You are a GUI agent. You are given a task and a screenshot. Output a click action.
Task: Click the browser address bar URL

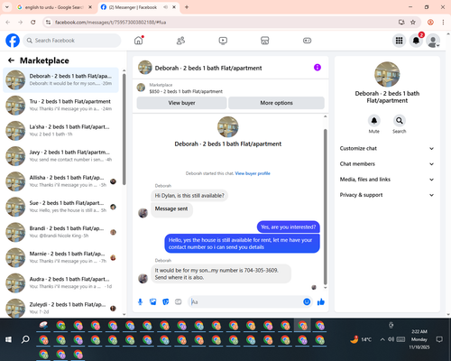coord(111,23)
